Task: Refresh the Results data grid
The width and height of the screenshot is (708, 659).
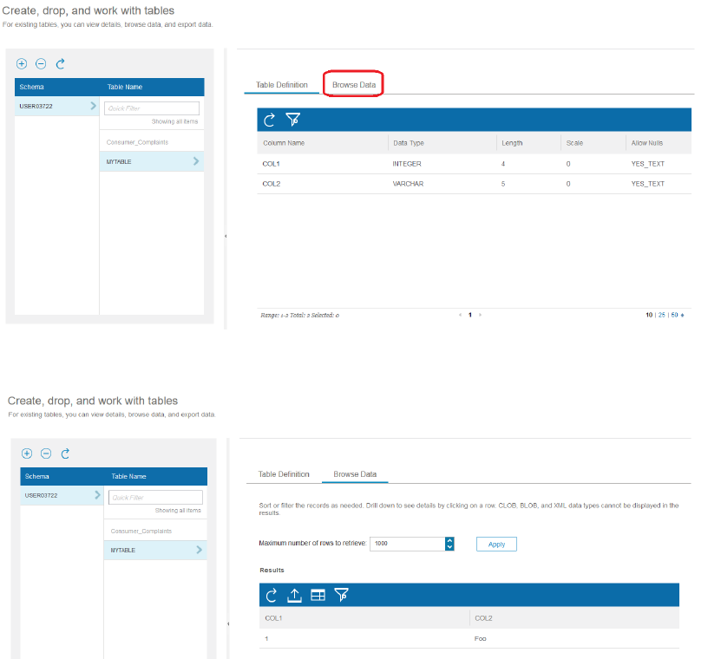Action: [x=272, y=596]
